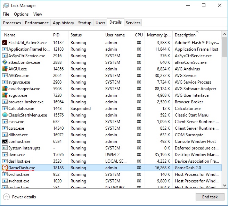Switch to the Services tab
The height and width of the screenshot is (206, 229).
click(x=133, y=23)
